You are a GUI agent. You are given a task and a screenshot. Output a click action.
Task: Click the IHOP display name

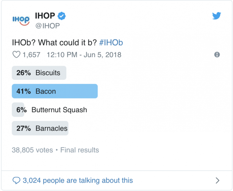[45, 16]
